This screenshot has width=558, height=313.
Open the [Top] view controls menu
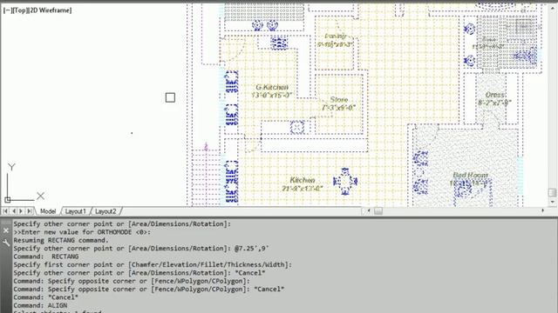[19, 10]
